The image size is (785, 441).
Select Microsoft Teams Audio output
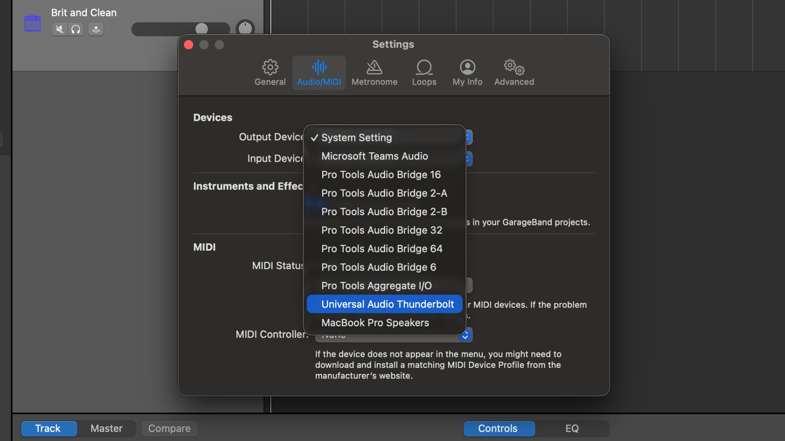(384, 156)
